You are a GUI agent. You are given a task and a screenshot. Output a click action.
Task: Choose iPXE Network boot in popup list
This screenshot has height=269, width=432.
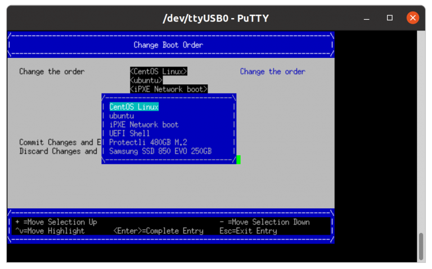pyautogui.click(x=144, y=124)
